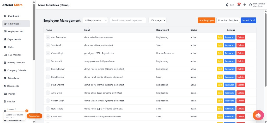
Task: Click Vikram Singh avatar circle
Action: point(48,101)
